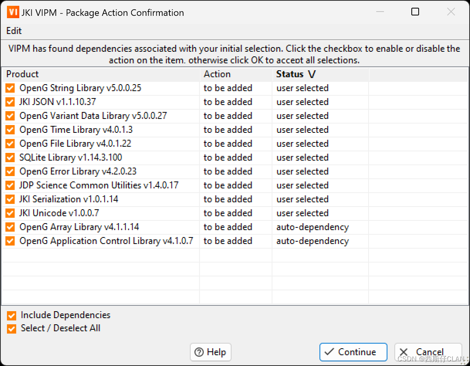Uncheck the JKI Unicode package
470x366 pixels.
click(x=10, y=213)
